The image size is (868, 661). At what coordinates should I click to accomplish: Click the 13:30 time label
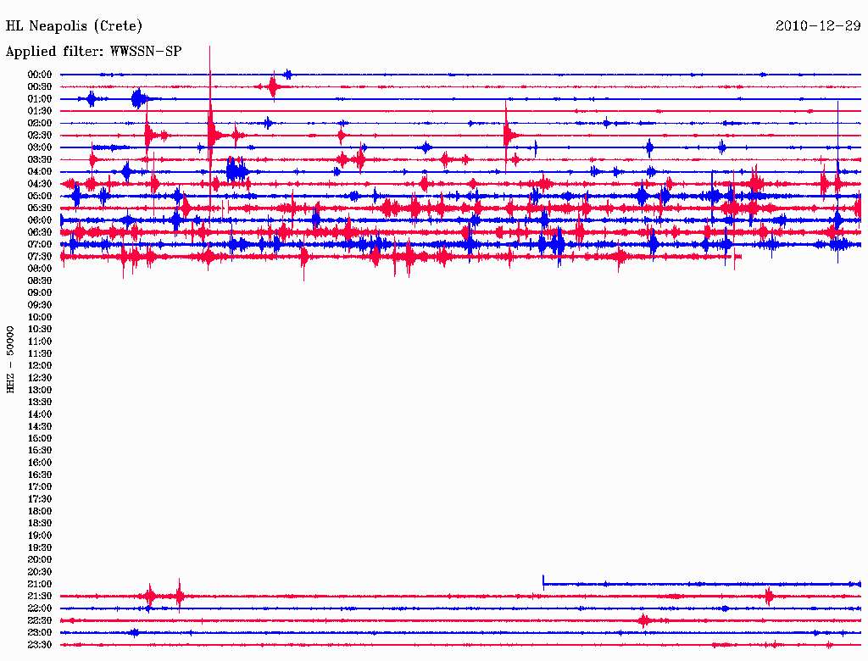pos(40,402)
